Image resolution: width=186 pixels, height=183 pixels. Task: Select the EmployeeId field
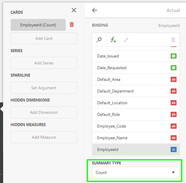tap(136, 149)
